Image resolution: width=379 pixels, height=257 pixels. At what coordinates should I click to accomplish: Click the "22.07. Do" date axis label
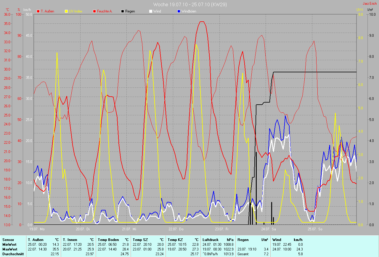pyautogui.click(x=176, y=229)
